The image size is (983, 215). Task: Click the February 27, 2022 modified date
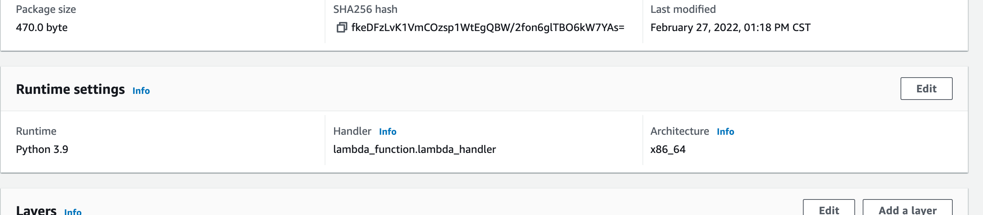click(730, 28)
